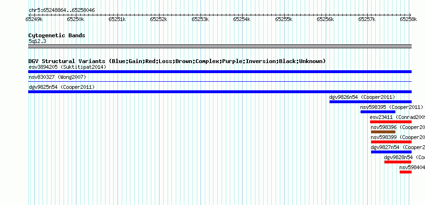Click the 65256k ruler label
The image size is (425, 205).
point(326,19)
